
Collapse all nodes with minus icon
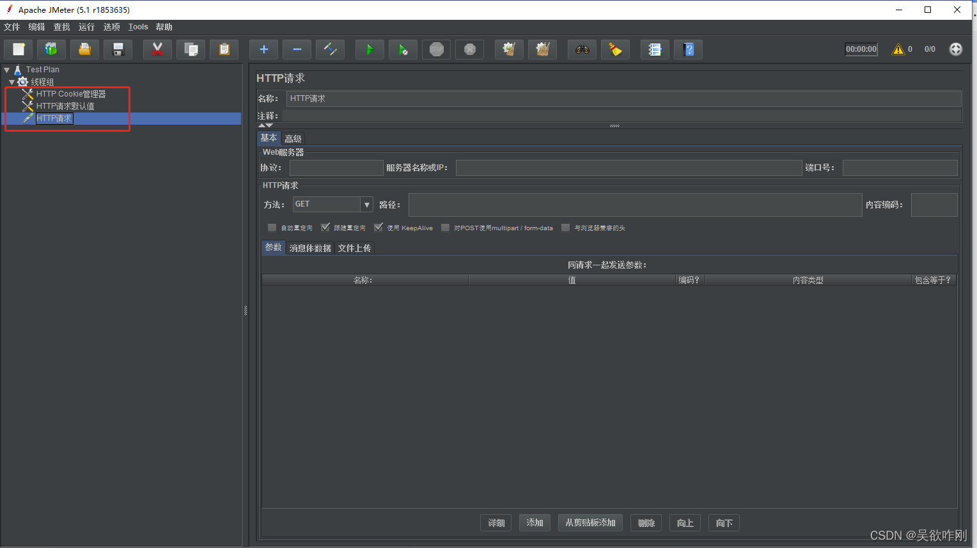pos(297,49)
